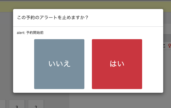Click dimmed background below the 3 key

[17, 108]
